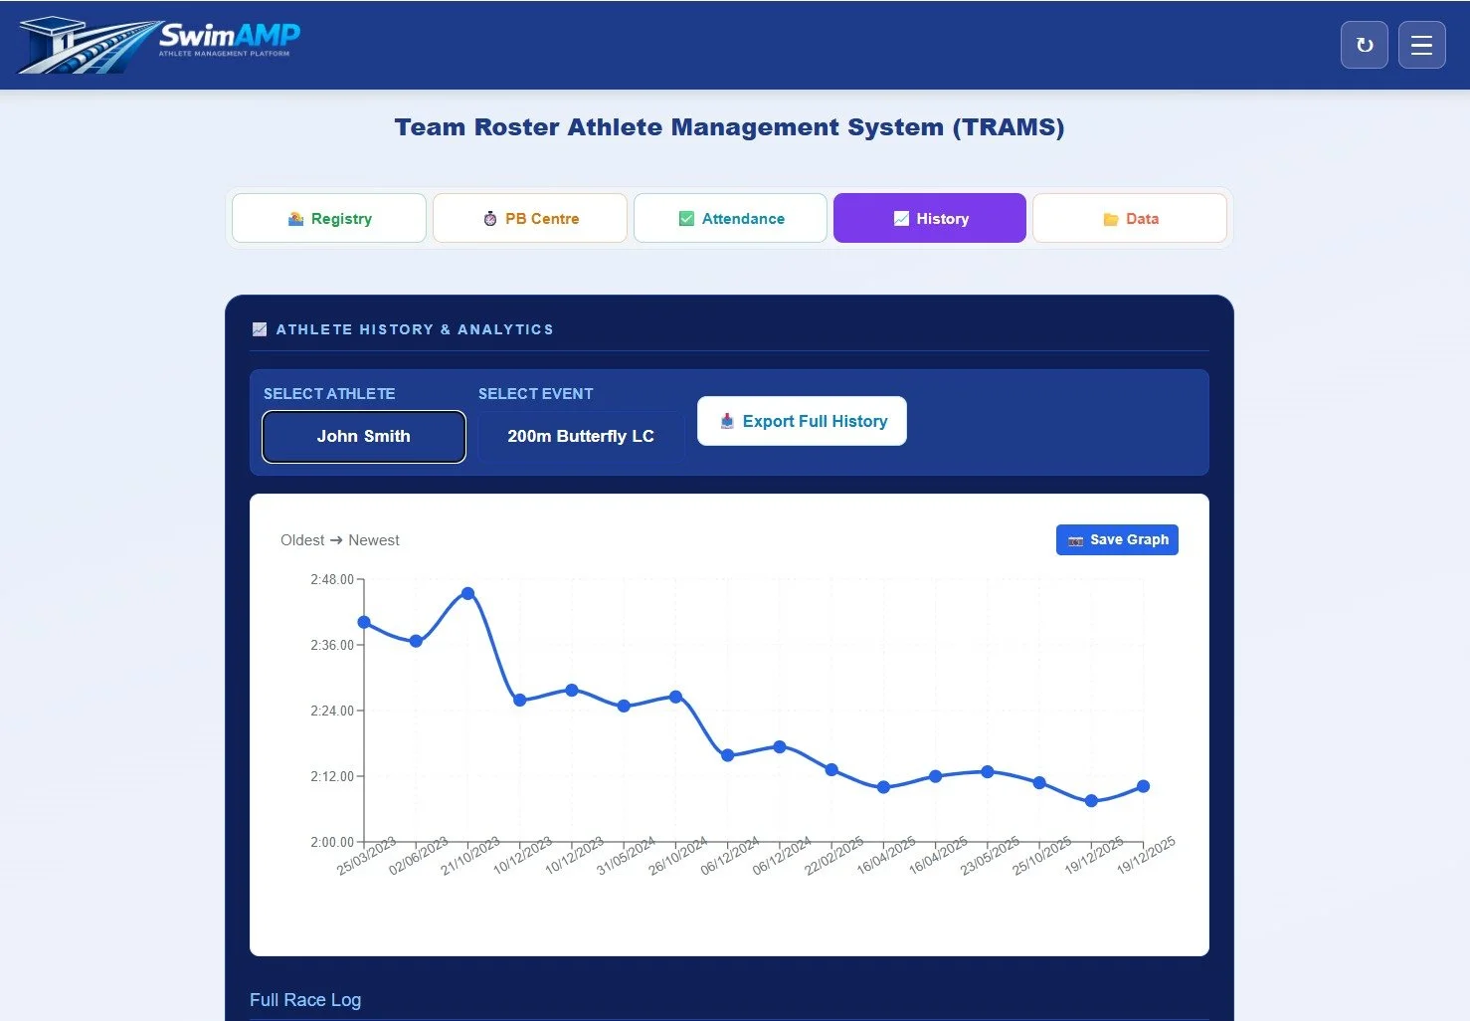Click the export icon in Export Full History
The image size is (1470, 1021).
coord(727,421)
